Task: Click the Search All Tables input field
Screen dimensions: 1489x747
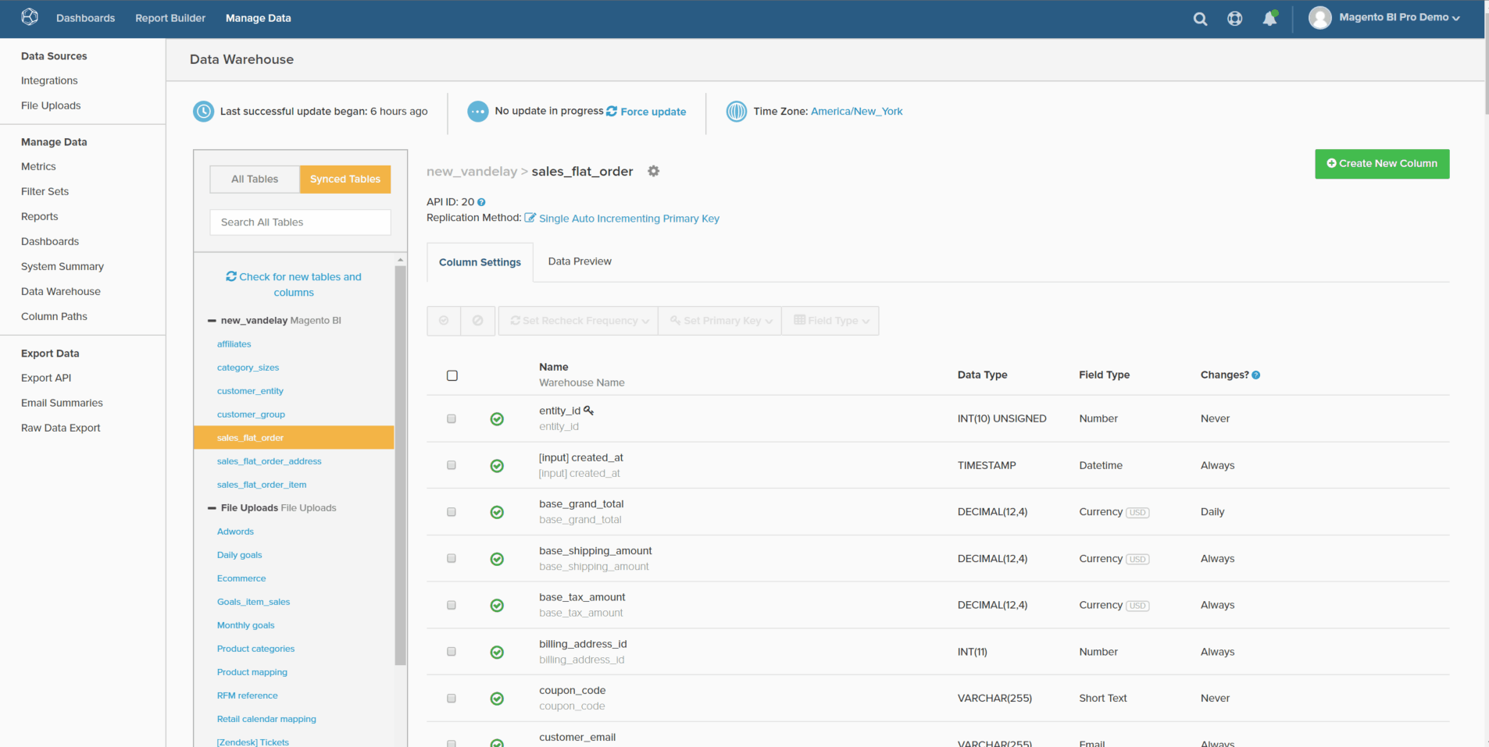Action: [x=300, y=222]
